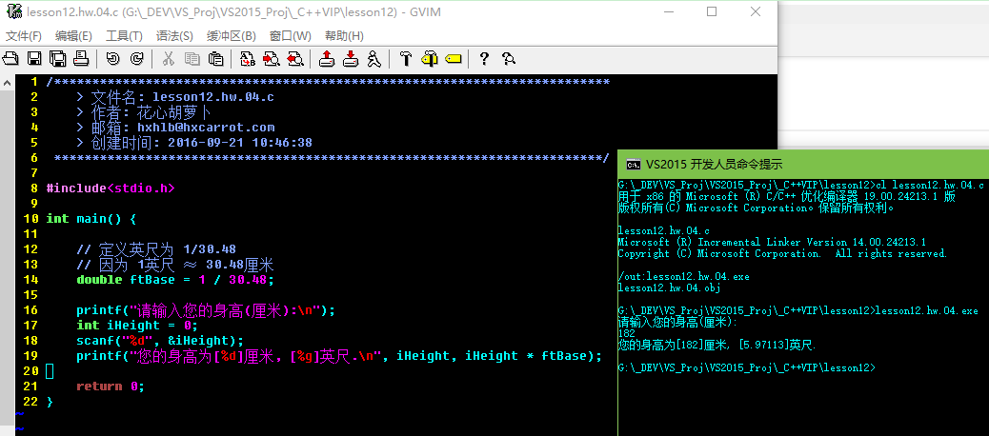
Task: Redo using the toolbar arrow icon
Action: [x=137, y=59]
